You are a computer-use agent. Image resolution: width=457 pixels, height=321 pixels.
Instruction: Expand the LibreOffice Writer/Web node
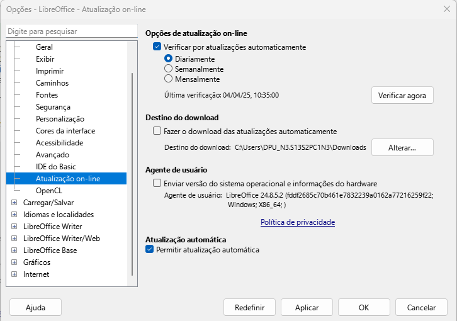(14, 238)
